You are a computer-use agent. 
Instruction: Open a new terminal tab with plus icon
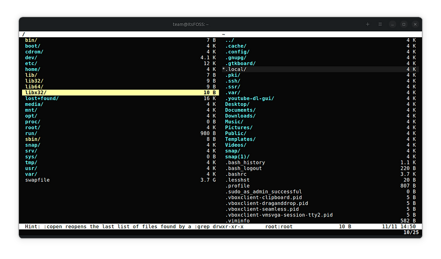pos(367,24)
